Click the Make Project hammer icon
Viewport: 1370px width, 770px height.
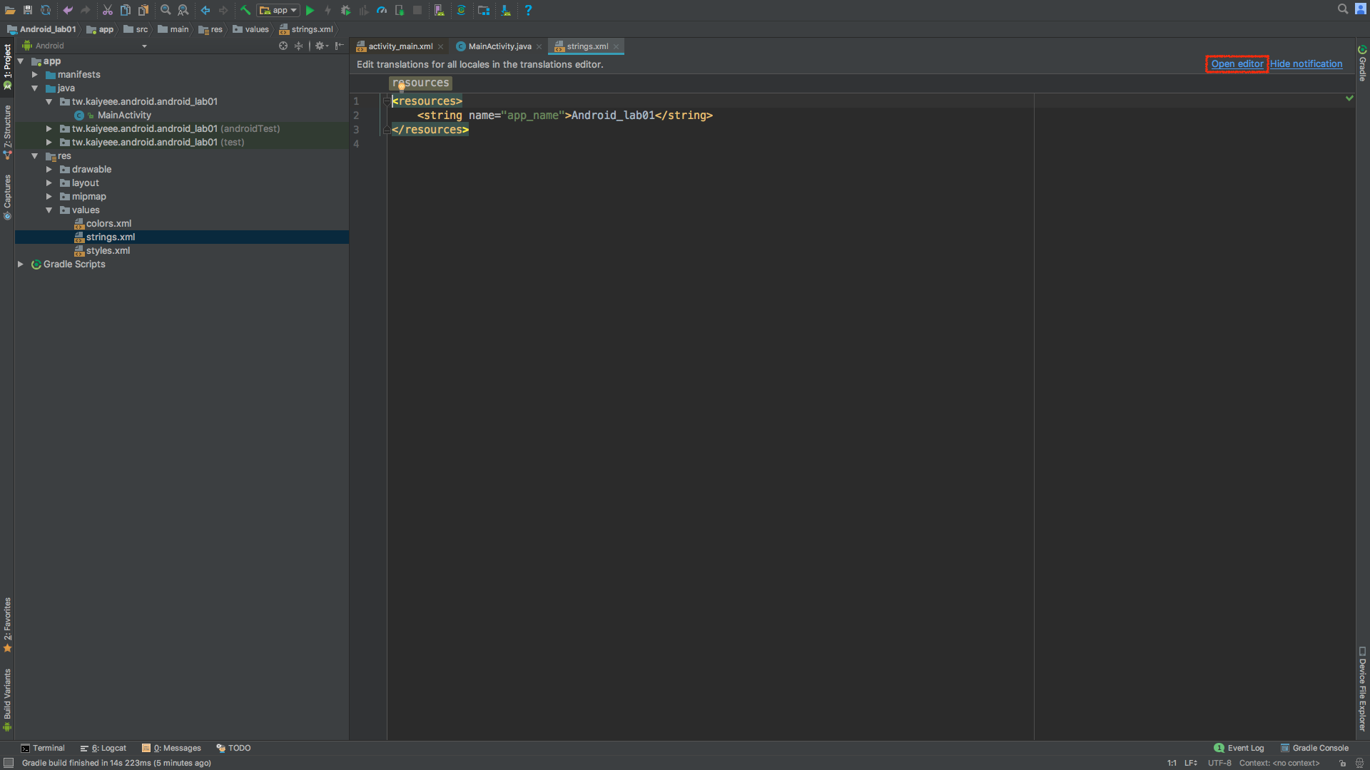pyautogui.click(x=245, y=10)
